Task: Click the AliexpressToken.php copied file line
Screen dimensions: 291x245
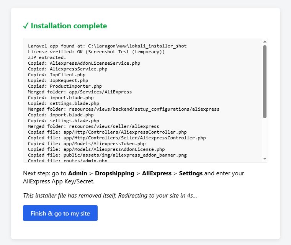Action: (x=87, y=144)
